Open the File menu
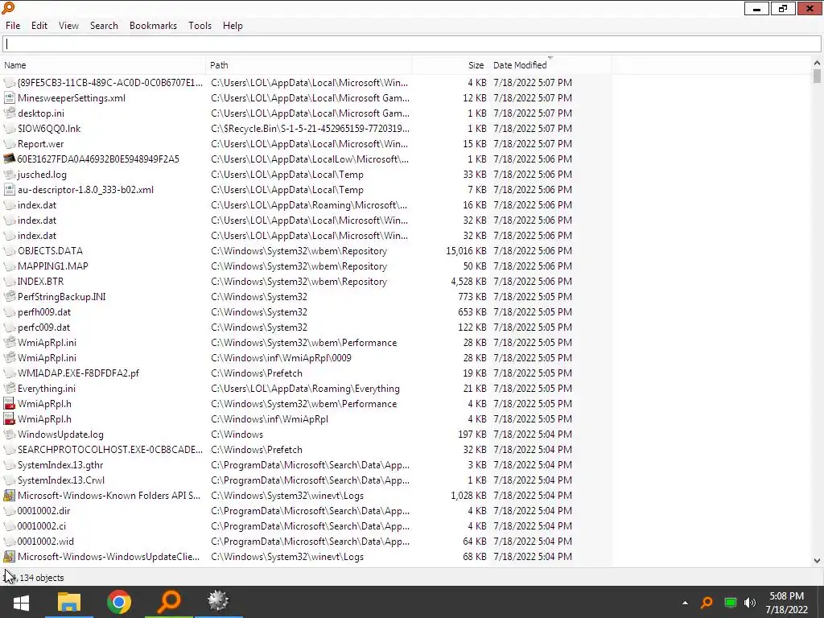The height and width of the screenshot is (618, 824). click(13, 26)
